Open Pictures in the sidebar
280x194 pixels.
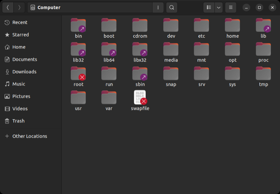tap(31, 96)
